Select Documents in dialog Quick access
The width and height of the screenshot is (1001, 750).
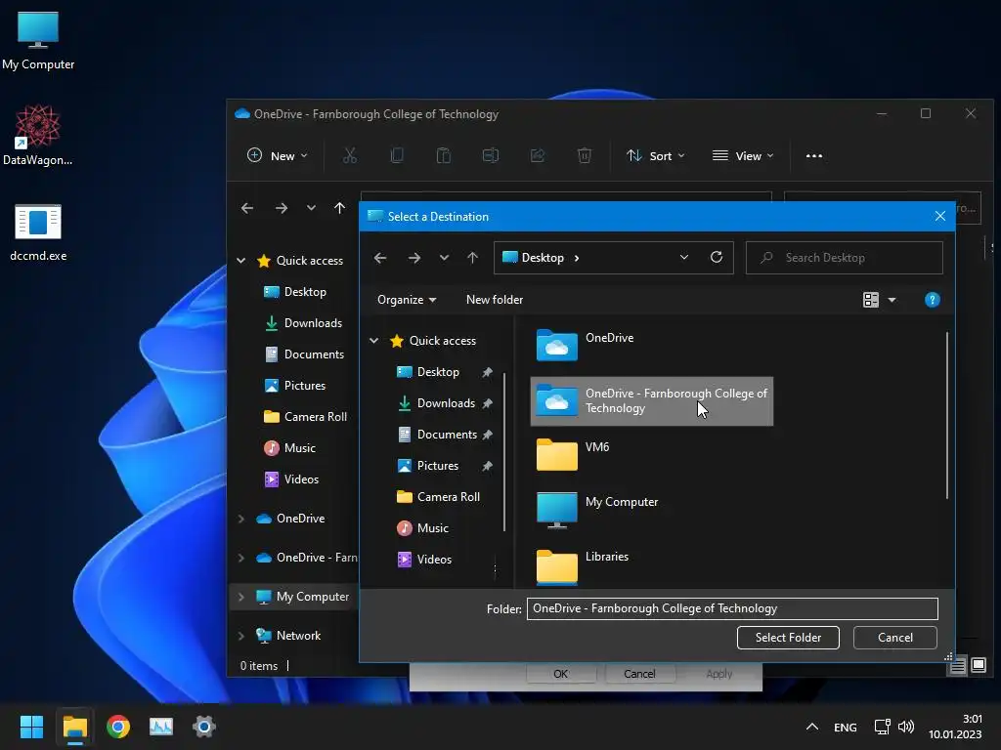coord(447,435)
